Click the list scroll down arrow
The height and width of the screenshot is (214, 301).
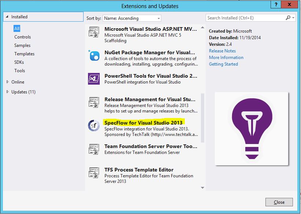pos(202,188)
